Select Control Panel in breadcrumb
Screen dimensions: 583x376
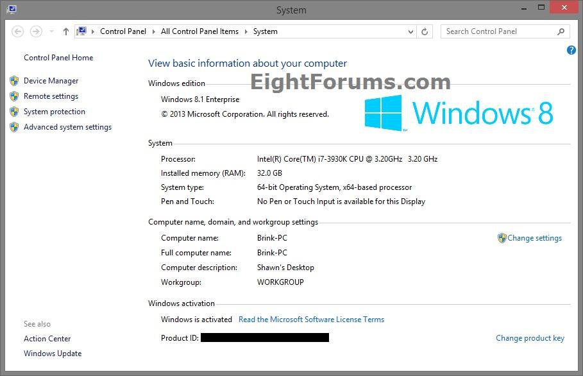point(123,31)
